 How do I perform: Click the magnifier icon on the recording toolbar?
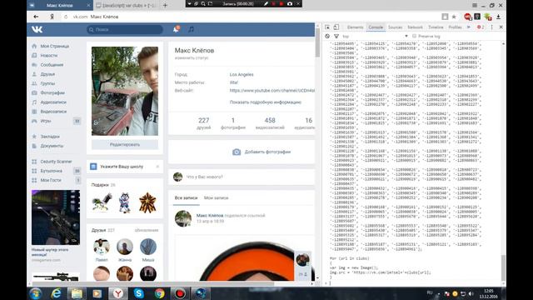click(x=203, y=3)
